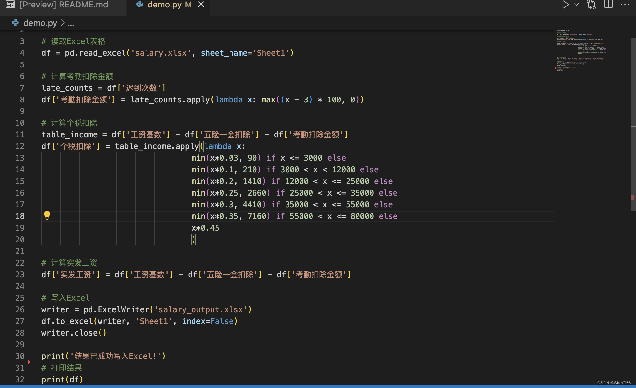Click 'min(x*0.03, 90)' on line 13
636x388 pixels.
[226, 158]
